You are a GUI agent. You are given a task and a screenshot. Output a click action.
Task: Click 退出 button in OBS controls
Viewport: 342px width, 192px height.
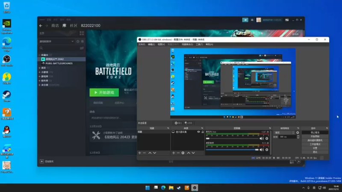315,152
